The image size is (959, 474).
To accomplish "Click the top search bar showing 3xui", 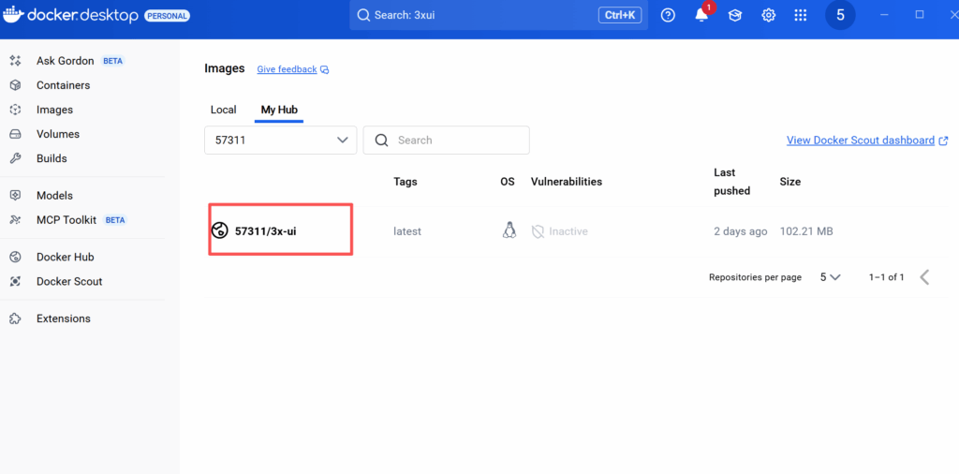I will click(498, 15).
